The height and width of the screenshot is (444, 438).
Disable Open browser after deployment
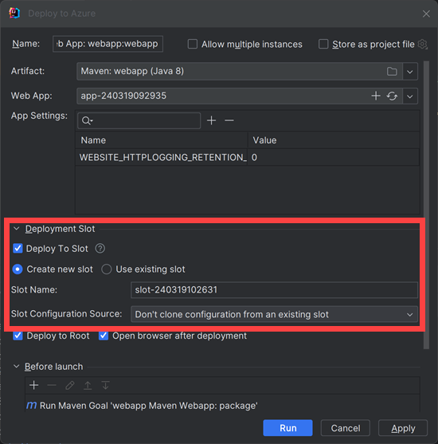pos(104,336)
